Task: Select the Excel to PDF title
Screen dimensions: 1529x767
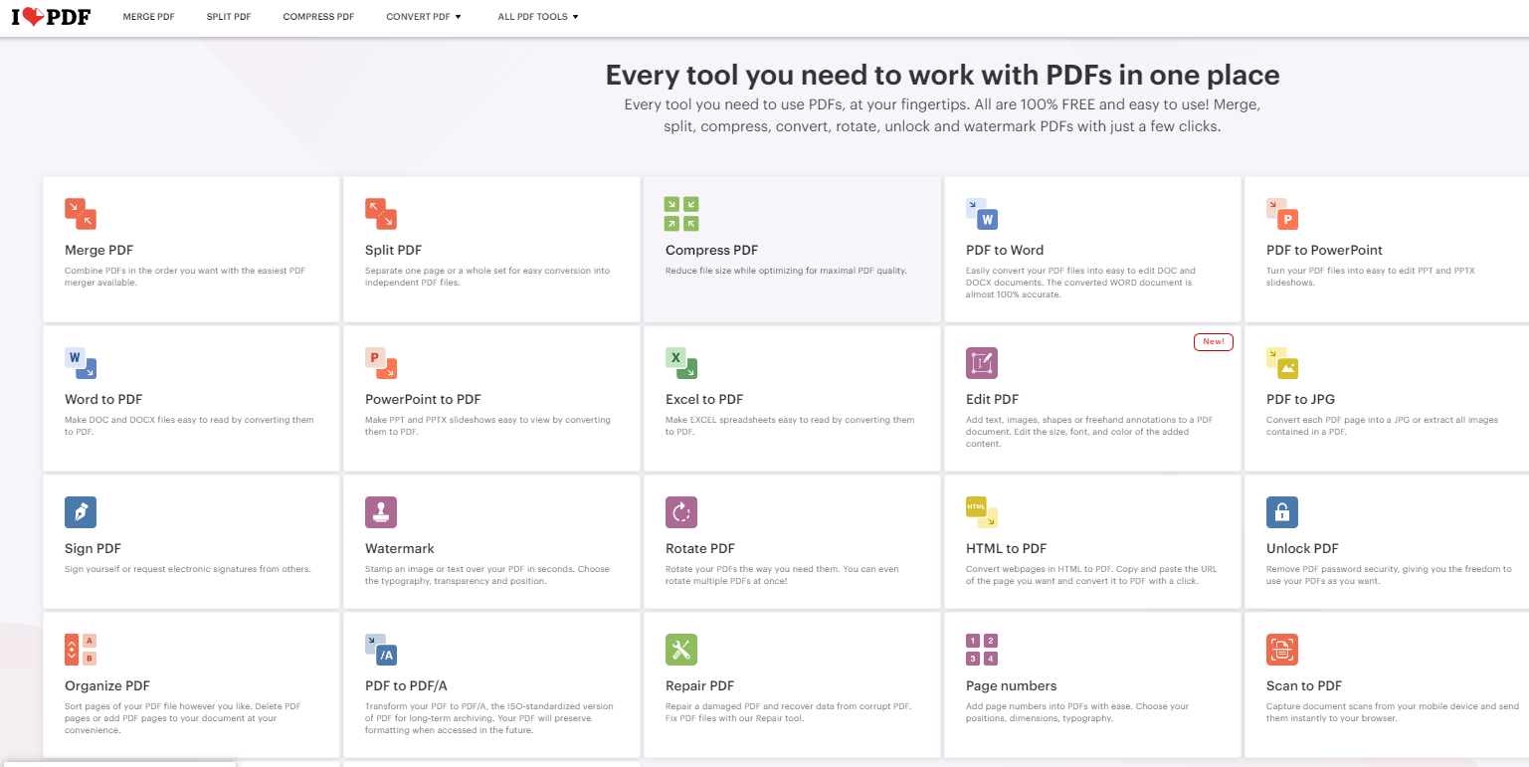Action: [x=704, y=400]
